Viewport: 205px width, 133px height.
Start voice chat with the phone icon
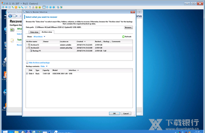(x=22, y=7)
